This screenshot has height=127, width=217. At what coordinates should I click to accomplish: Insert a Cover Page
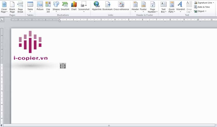coord(4,7)
